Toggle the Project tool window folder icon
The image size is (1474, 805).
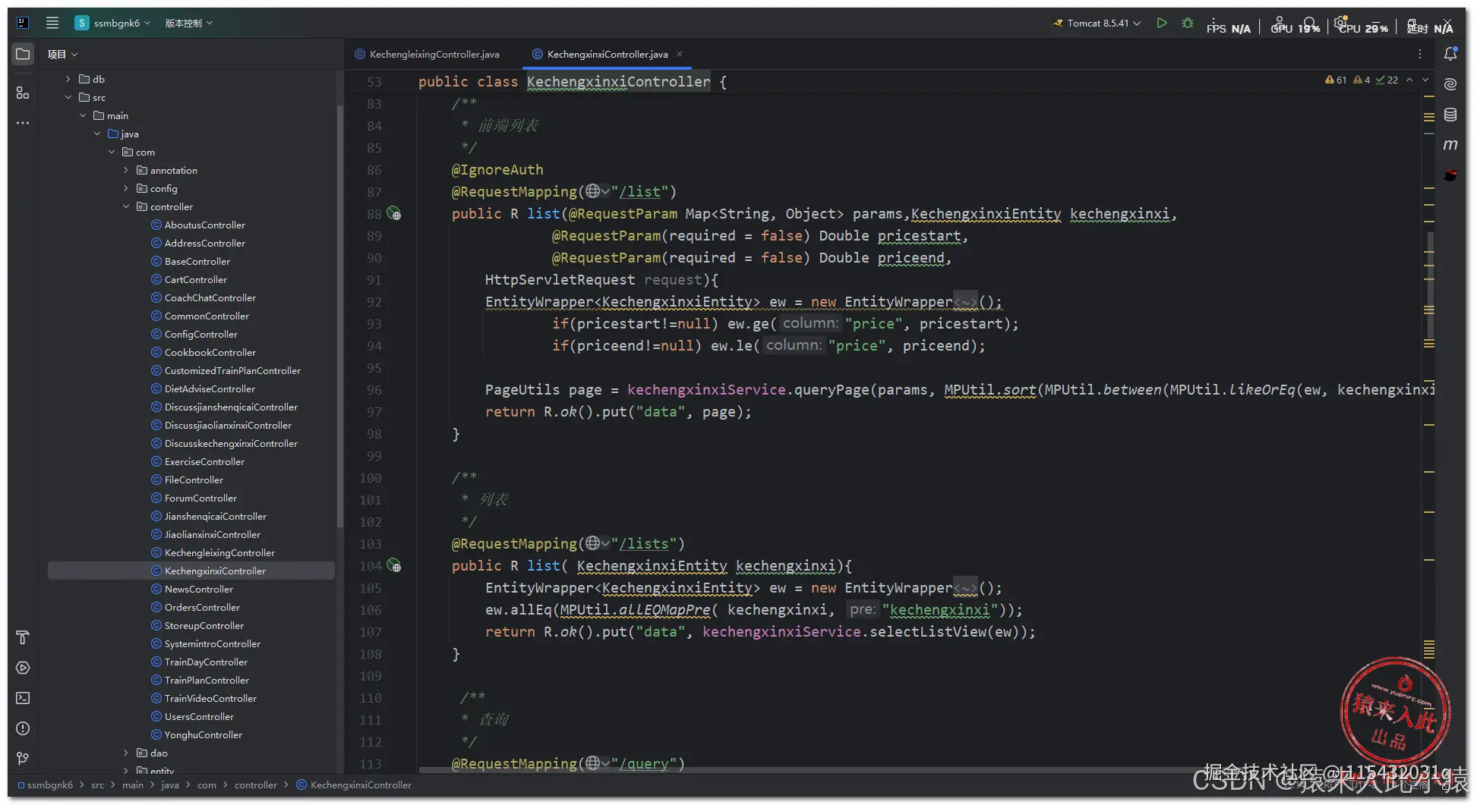coord(23,55)
